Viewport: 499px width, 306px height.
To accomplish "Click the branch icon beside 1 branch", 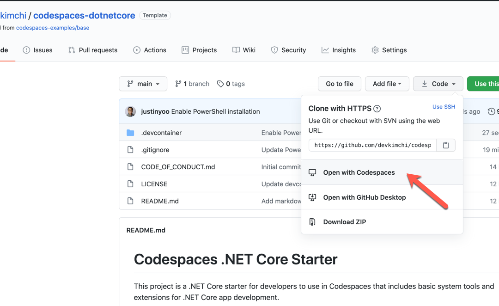I will click(178, 84).
